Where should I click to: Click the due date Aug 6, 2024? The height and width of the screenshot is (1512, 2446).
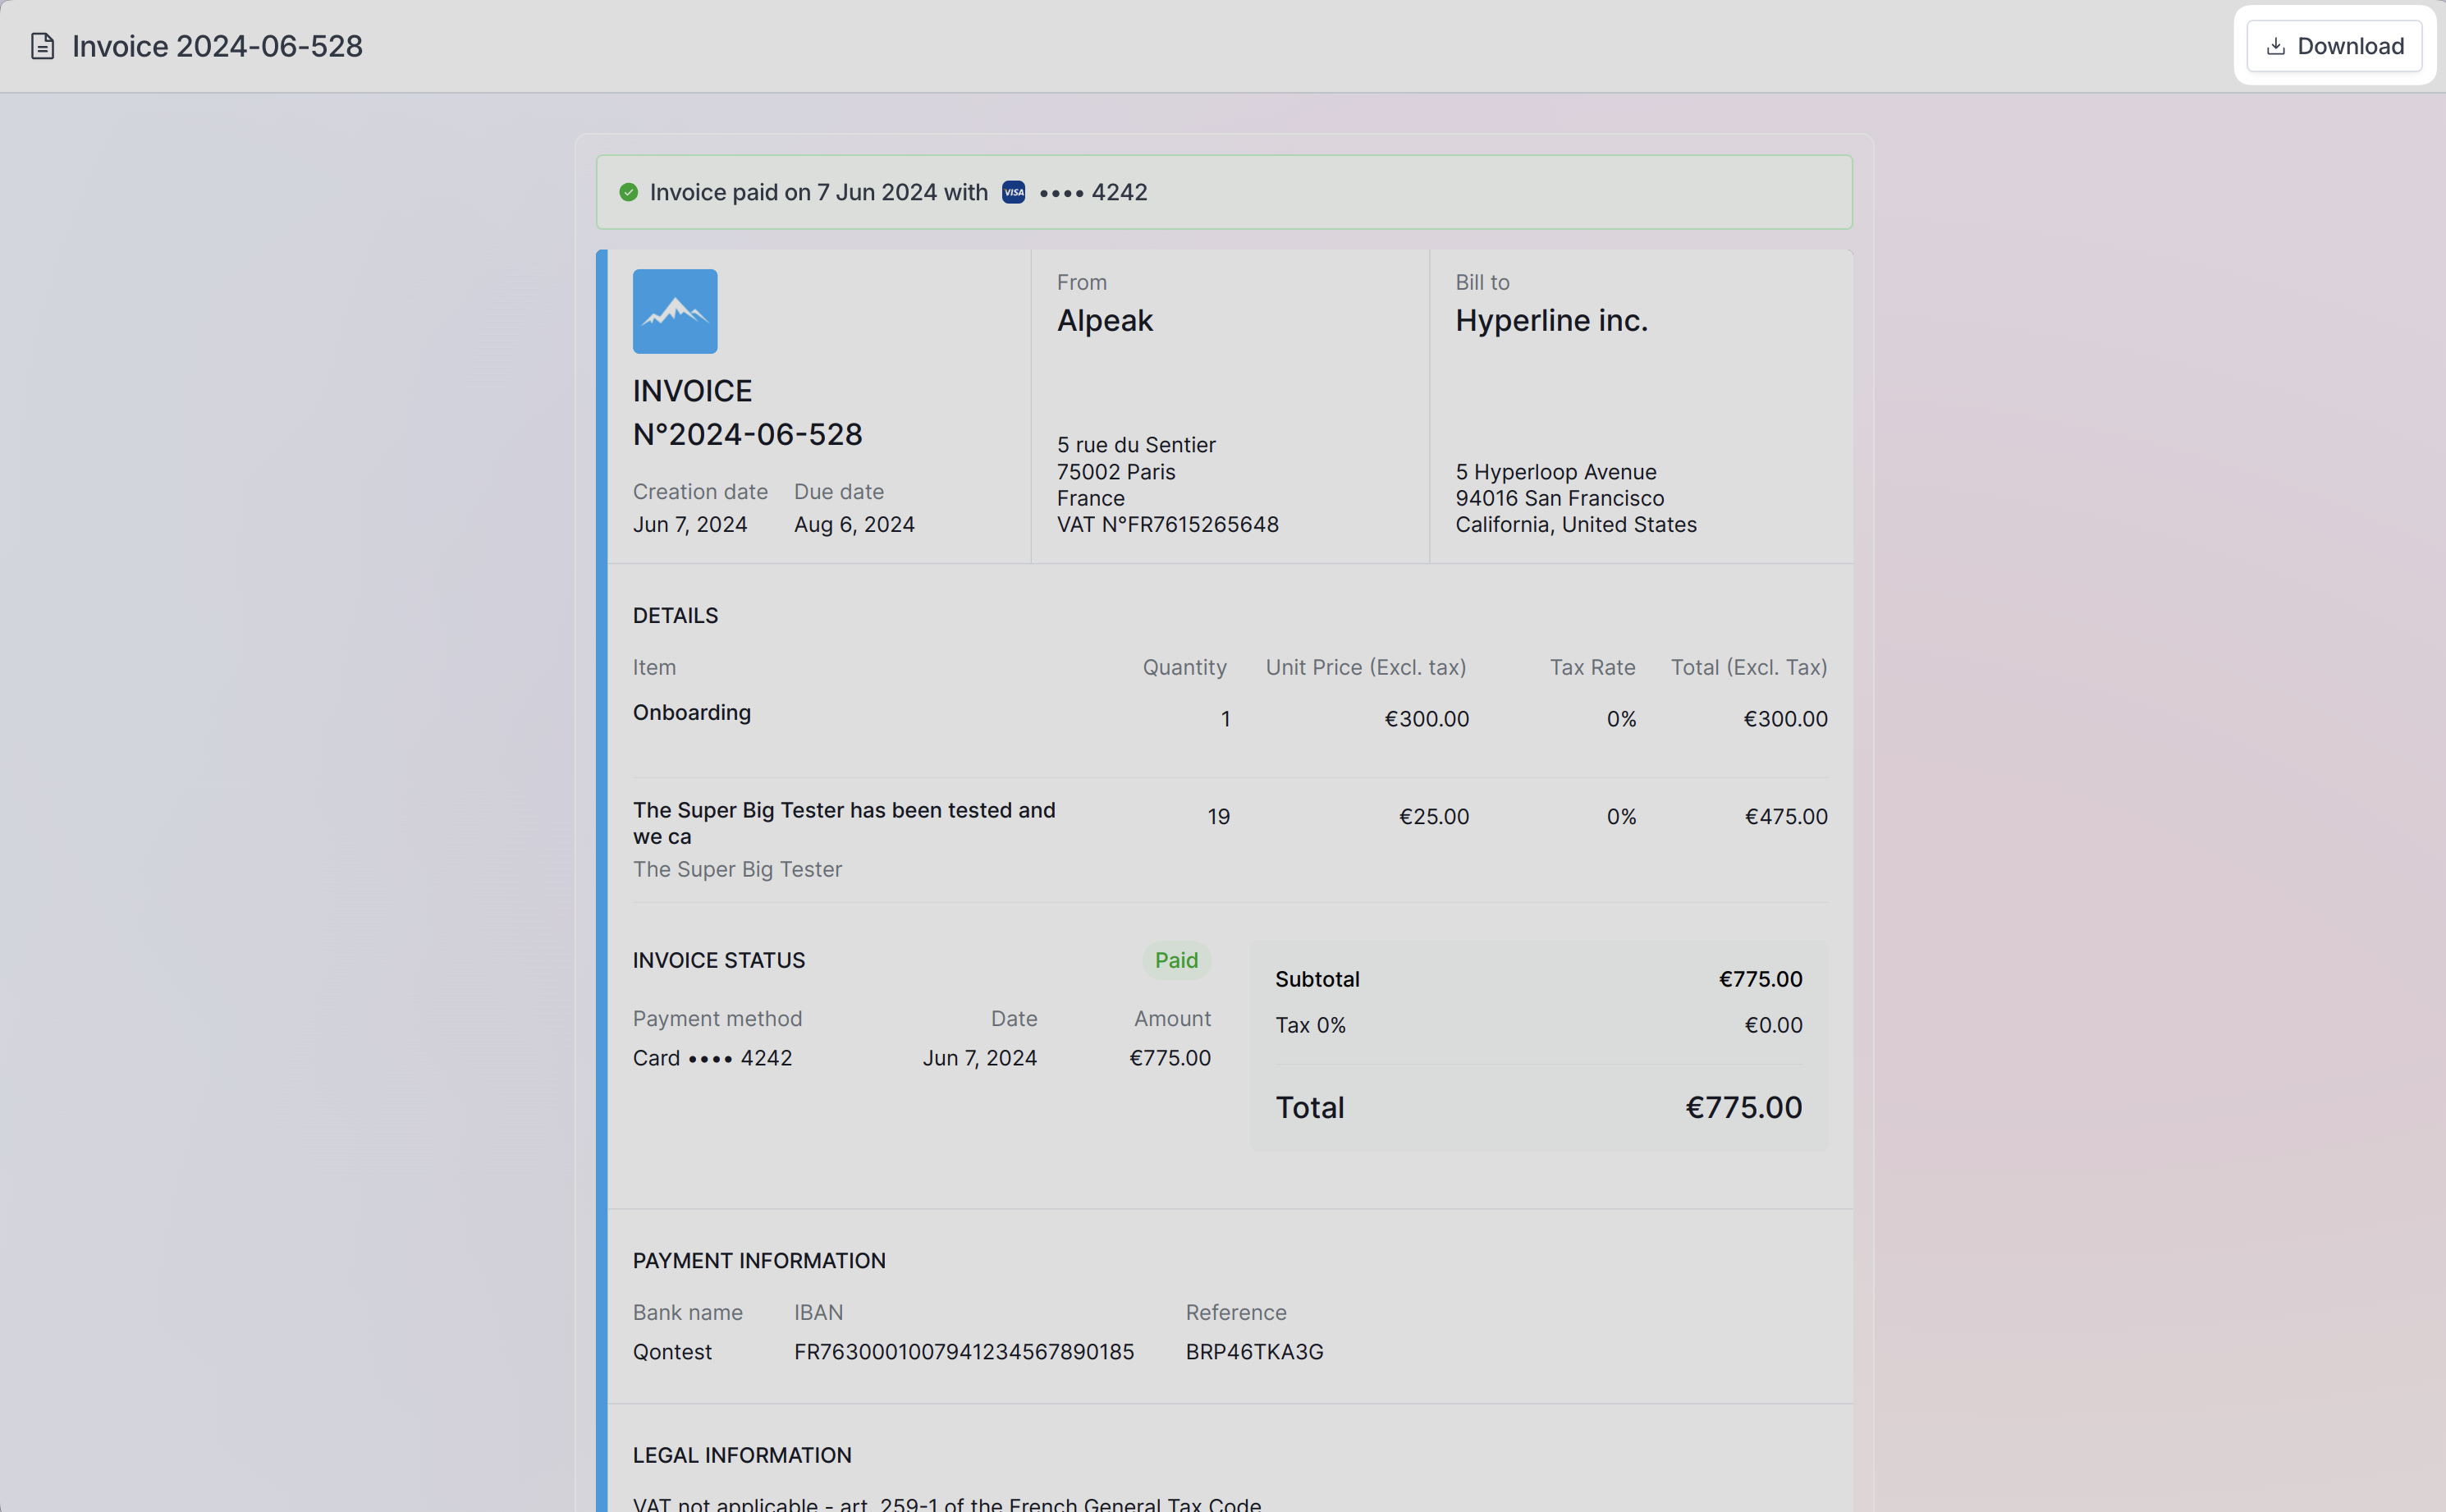[854, 525]
